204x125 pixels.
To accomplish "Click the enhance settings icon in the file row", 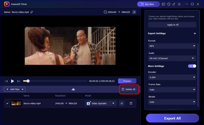I will [x=122, y=103].
